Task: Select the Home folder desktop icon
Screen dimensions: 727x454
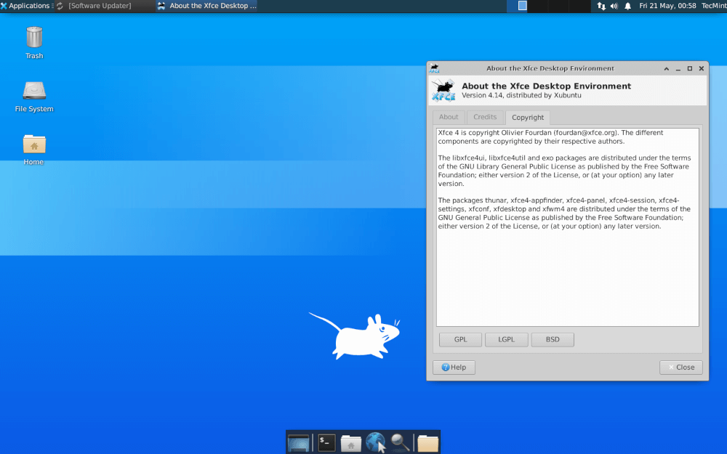Action: [34, 144]
